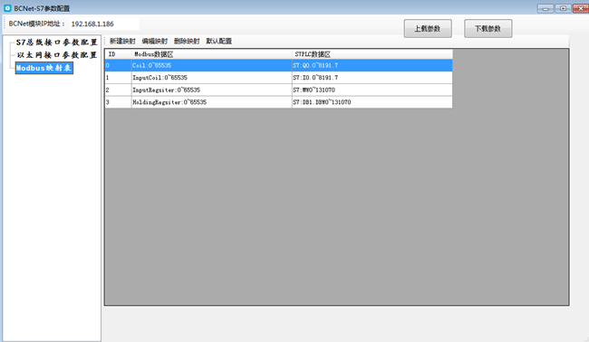This screenshot has height=342, width=589.
Task: Click the BCNet-S7 app icon in title bar
Action: point(7,8)
